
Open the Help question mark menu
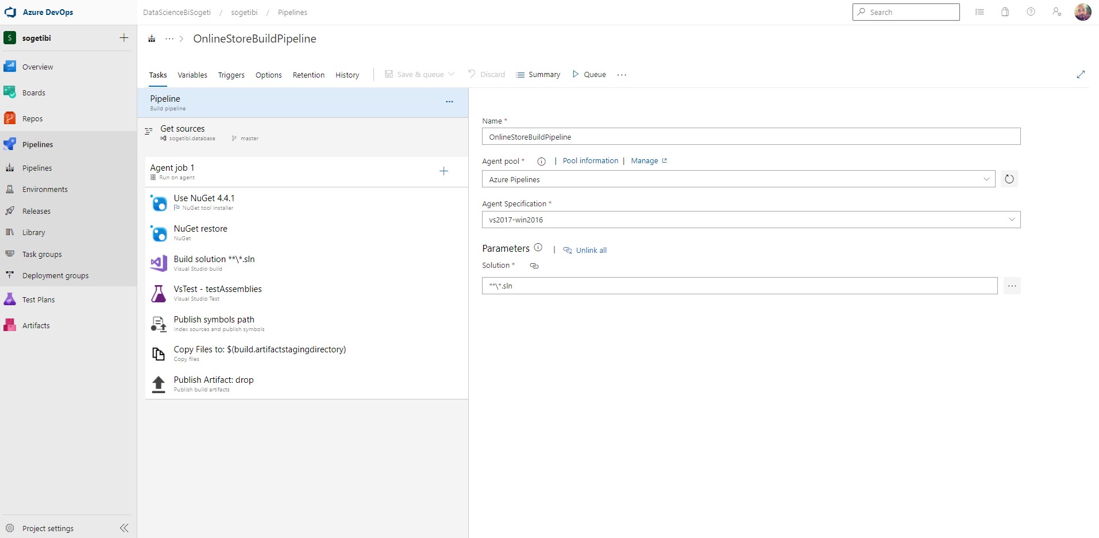coord(1030,11)
